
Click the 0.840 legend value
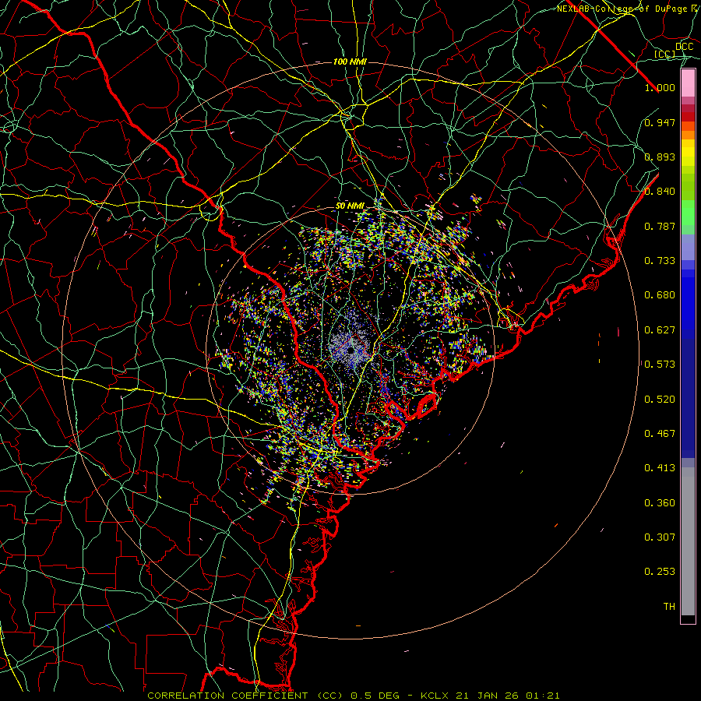click(x=660, y=192)
